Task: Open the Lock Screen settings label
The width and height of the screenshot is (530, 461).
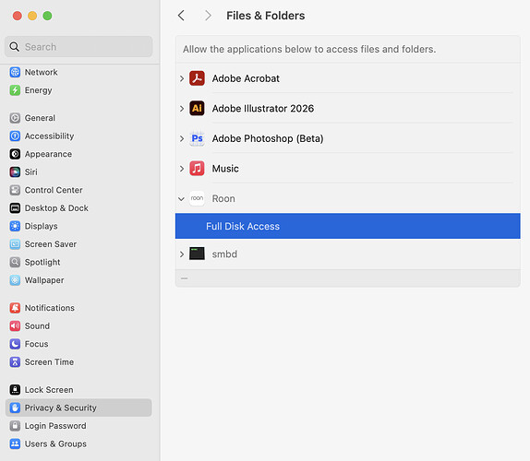Action: [x=49, y=390]
